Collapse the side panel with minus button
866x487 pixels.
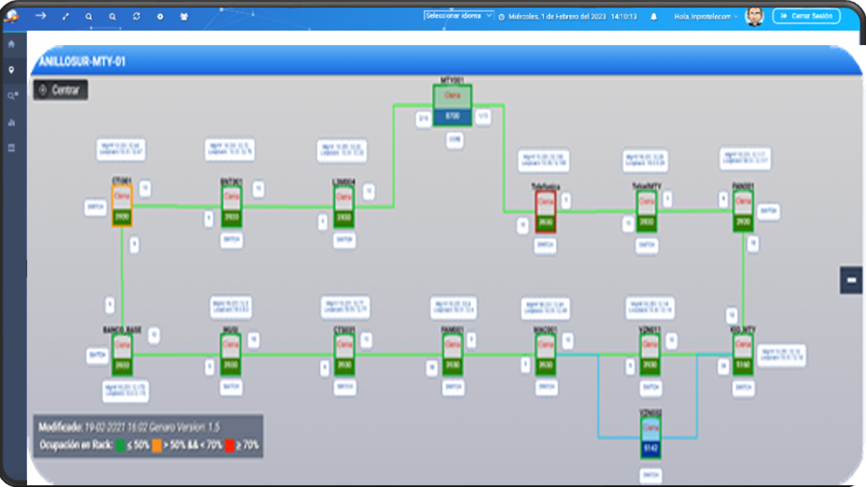tap(851, 280)
